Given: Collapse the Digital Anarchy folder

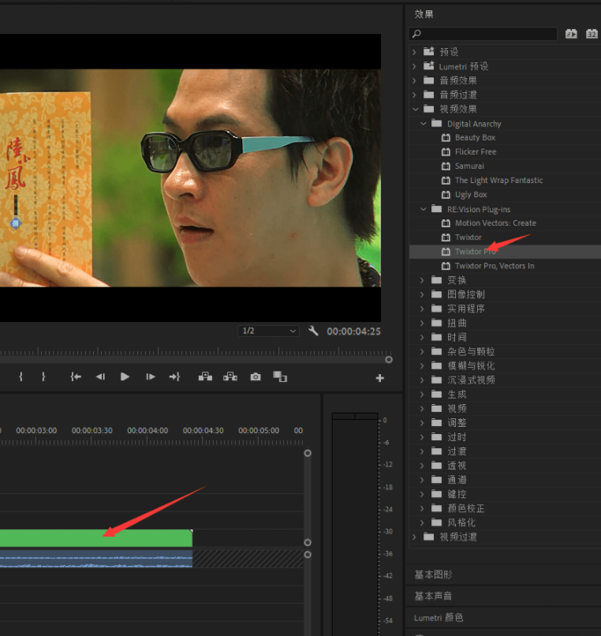Looking at the screenshot, I should [423, 123].
